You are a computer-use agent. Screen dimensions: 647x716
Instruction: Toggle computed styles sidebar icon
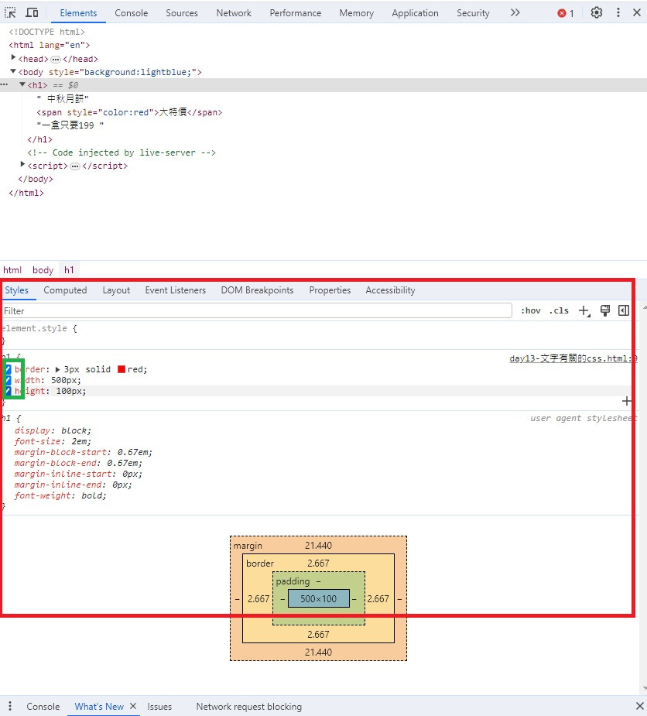[x=624, y=311]
